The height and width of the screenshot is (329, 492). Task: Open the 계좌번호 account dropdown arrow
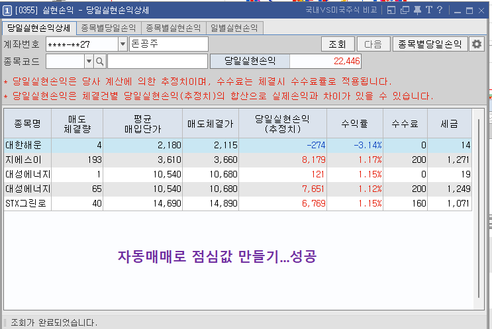coord(123,44)
